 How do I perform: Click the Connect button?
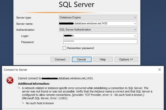[x=60, y=59]
